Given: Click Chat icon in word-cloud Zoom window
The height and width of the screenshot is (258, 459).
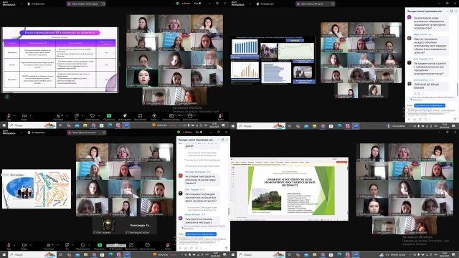Looking at the screenshot, I should click(x=67, y=245).
